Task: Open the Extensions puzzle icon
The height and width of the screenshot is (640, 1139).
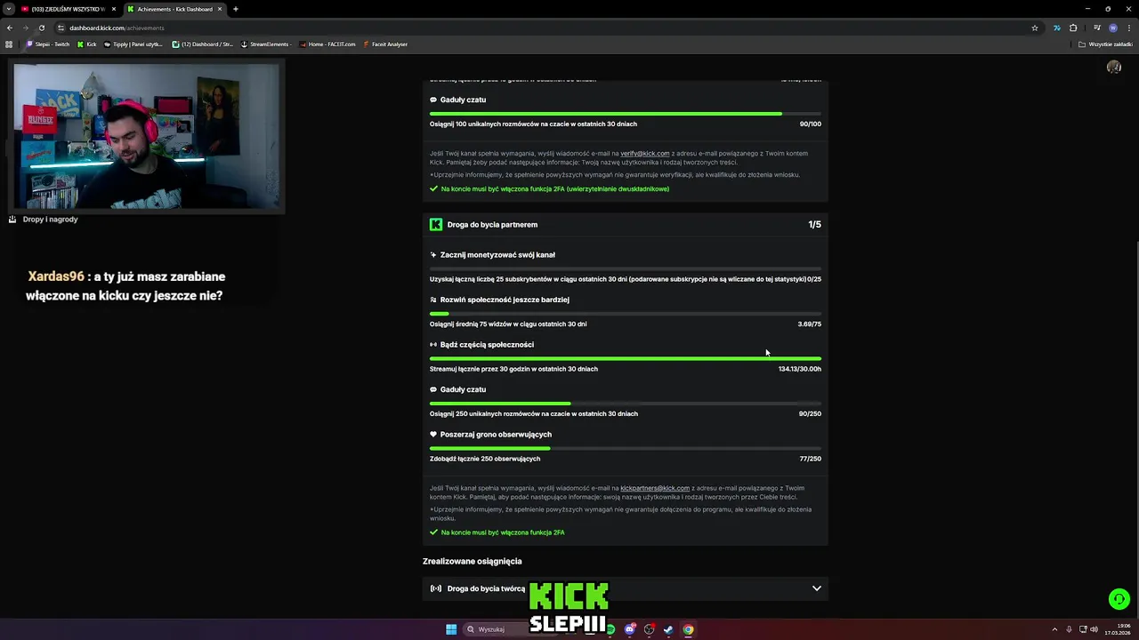Action: (x=1073, y=28)
